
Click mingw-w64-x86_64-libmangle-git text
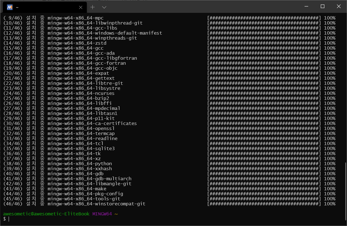tap(90, 184)
